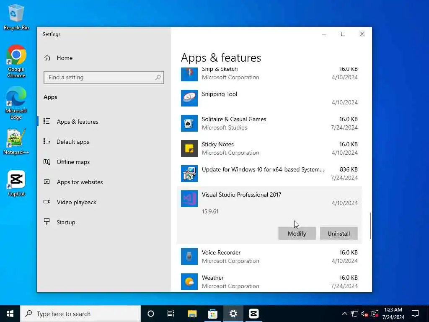Open Offline maps settings page
This screenshot has width=429, height=322.
(73, 162)
